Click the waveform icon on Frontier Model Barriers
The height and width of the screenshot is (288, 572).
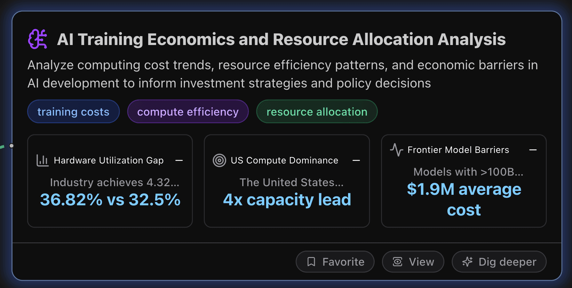click(x=397, y=150)
